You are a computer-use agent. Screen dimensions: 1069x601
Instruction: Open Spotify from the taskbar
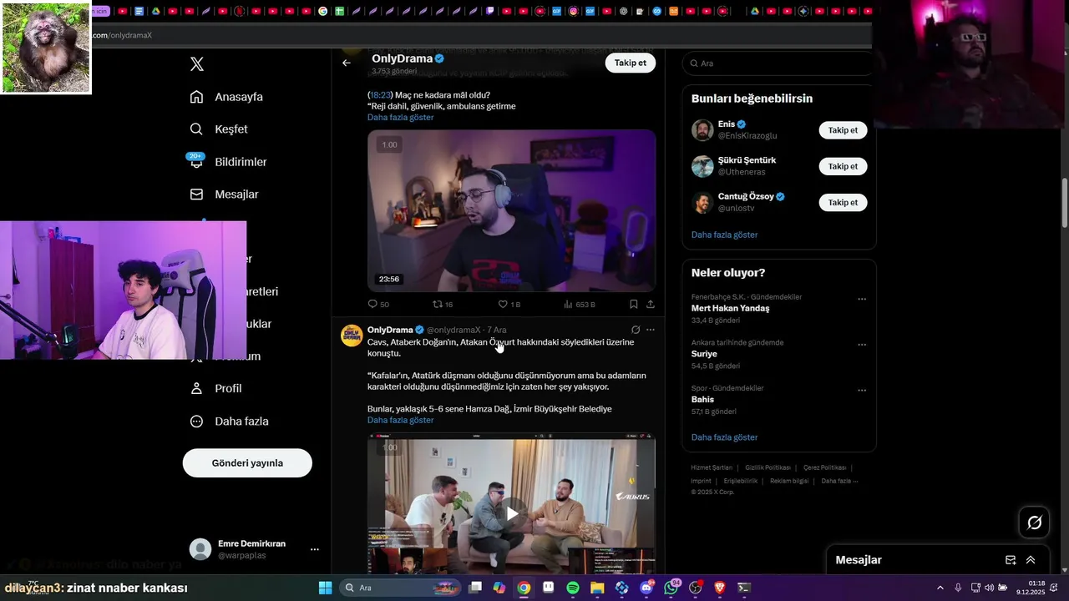coord(573,588)
